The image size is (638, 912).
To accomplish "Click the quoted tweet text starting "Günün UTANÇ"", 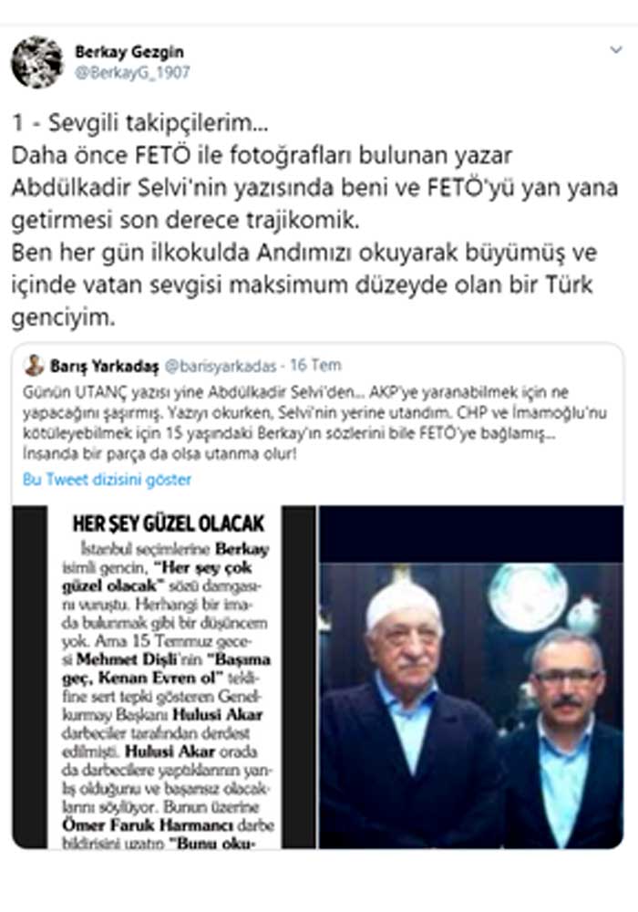I will coord(314,423).
